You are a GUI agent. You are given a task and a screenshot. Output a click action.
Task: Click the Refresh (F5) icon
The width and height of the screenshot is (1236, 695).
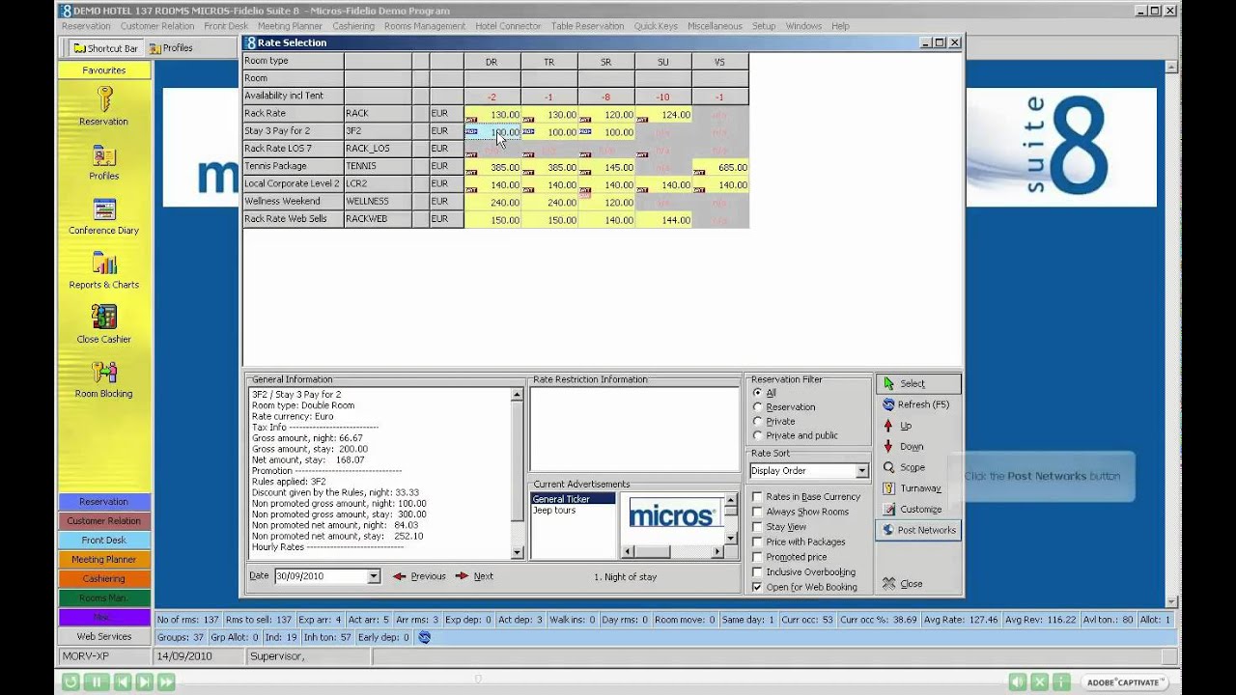point(888,404)
